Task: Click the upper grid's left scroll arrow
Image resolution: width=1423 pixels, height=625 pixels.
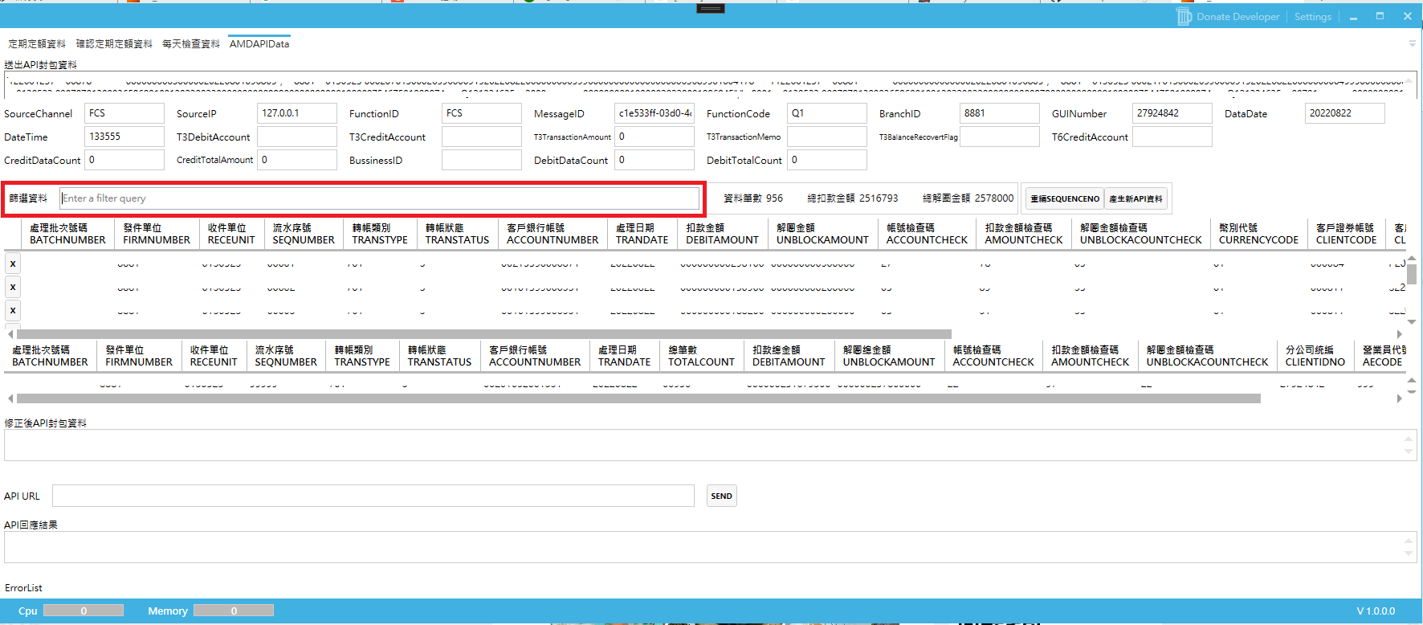Action: pos(10,333)
